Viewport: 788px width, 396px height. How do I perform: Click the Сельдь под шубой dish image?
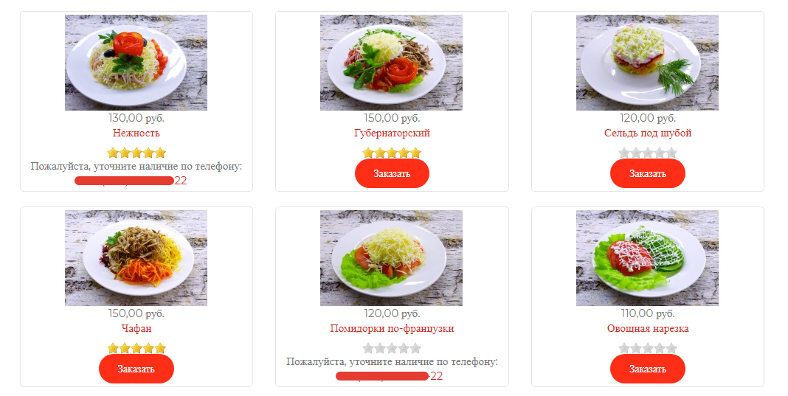tap(647, 63)
